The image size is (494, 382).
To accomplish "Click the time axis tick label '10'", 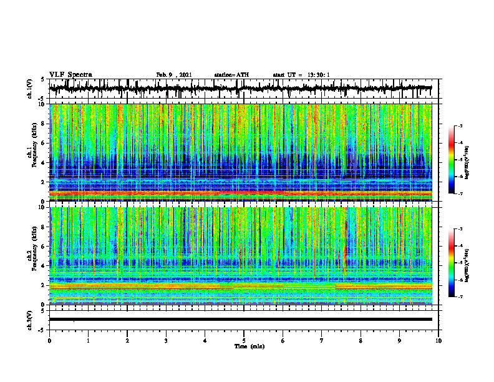I will pyautogui.click(x=438, y=341).
